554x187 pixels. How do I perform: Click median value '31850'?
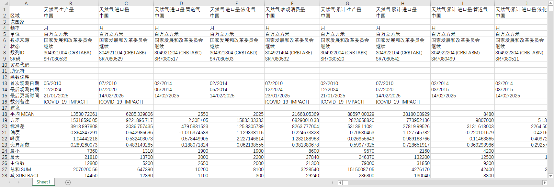(x=403, y=163)
